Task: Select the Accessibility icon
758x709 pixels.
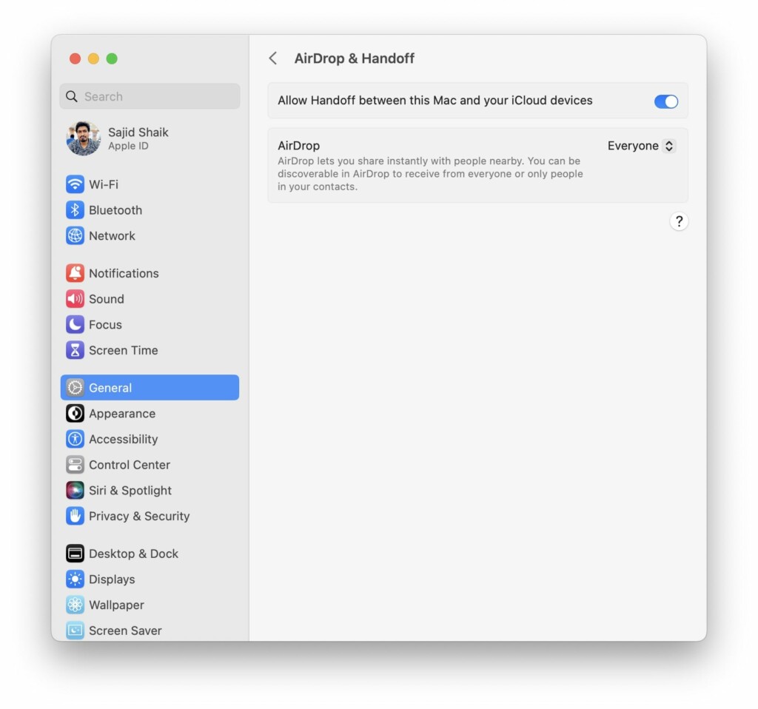Action: coord(75,439)
